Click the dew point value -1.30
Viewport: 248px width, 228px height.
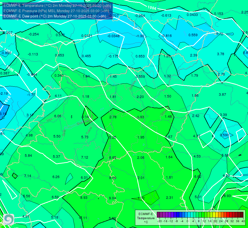(140, 36)
